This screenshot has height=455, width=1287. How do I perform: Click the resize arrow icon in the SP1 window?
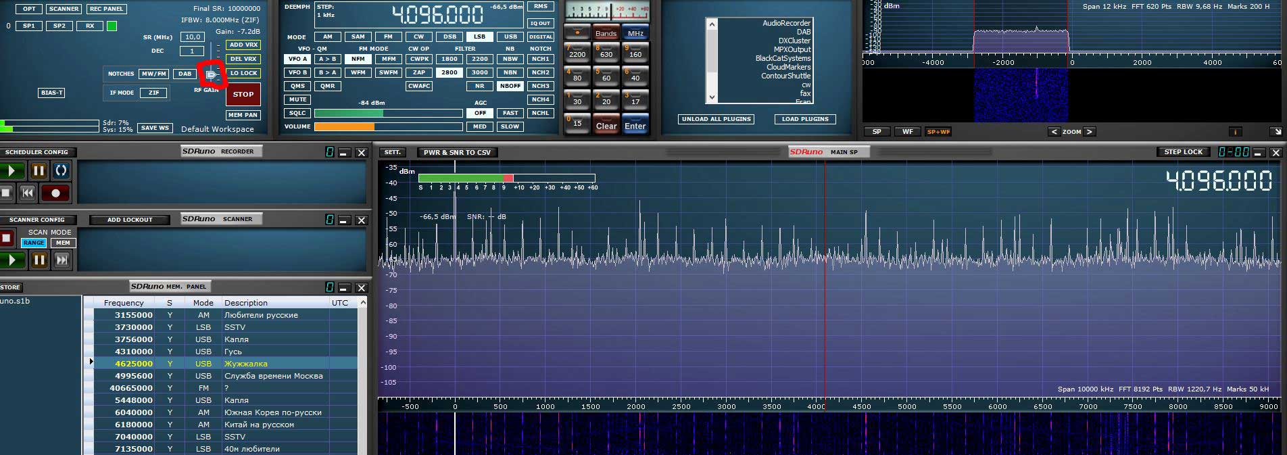(1276, 132)
